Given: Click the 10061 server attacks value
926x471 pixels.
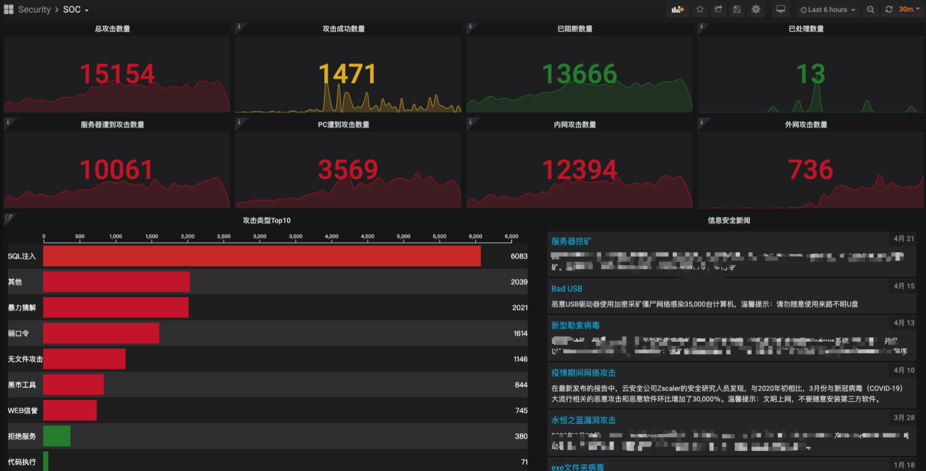Looking at the screenshot, I should click(x=117, y=170).
